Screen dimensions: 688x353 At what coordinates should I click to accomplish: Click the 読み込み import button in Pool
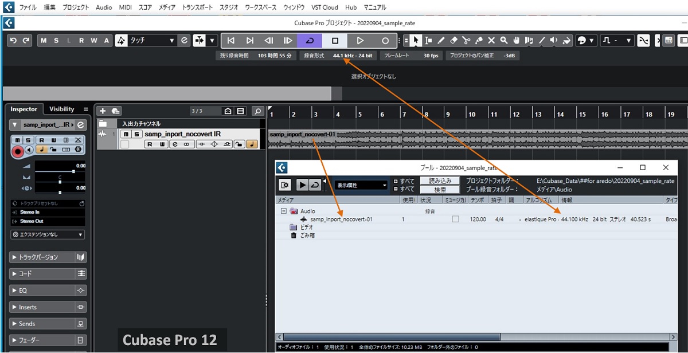(x=440, y=181)
